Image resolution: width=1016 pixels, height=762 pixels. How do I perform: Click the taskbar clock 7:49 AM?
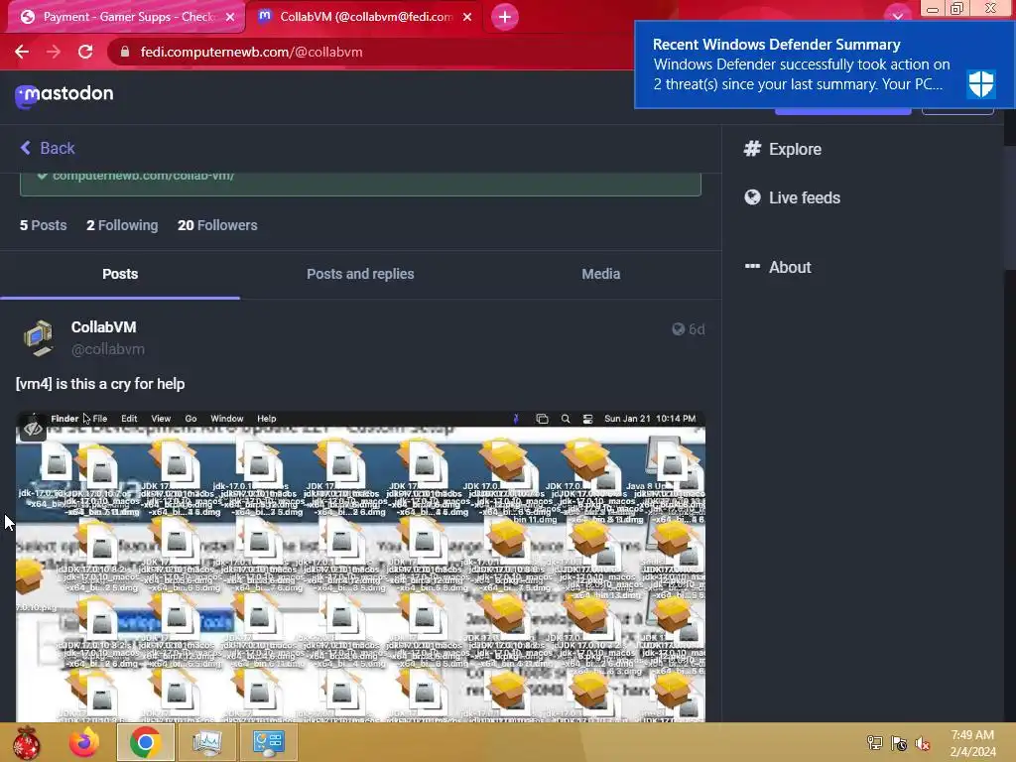pyautogui.click(x=972, y=743)
